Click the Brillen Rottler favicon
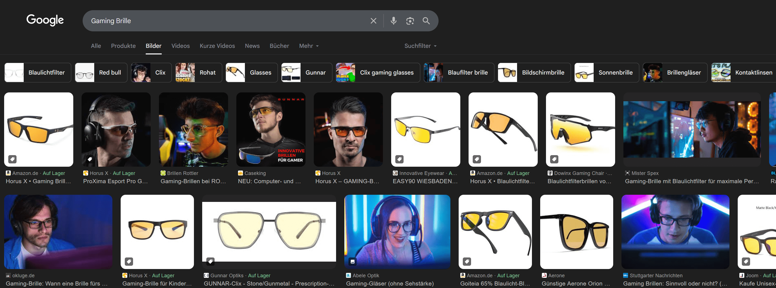The height and width of the screenshot is (288, 776). [163, 173]
